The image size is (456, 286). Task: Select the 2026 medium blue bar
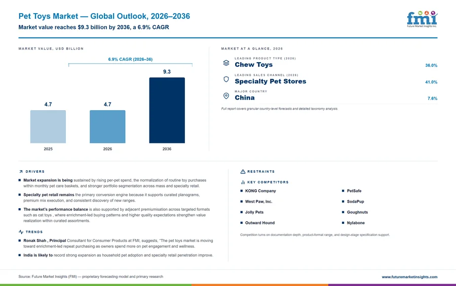(107, 126)
